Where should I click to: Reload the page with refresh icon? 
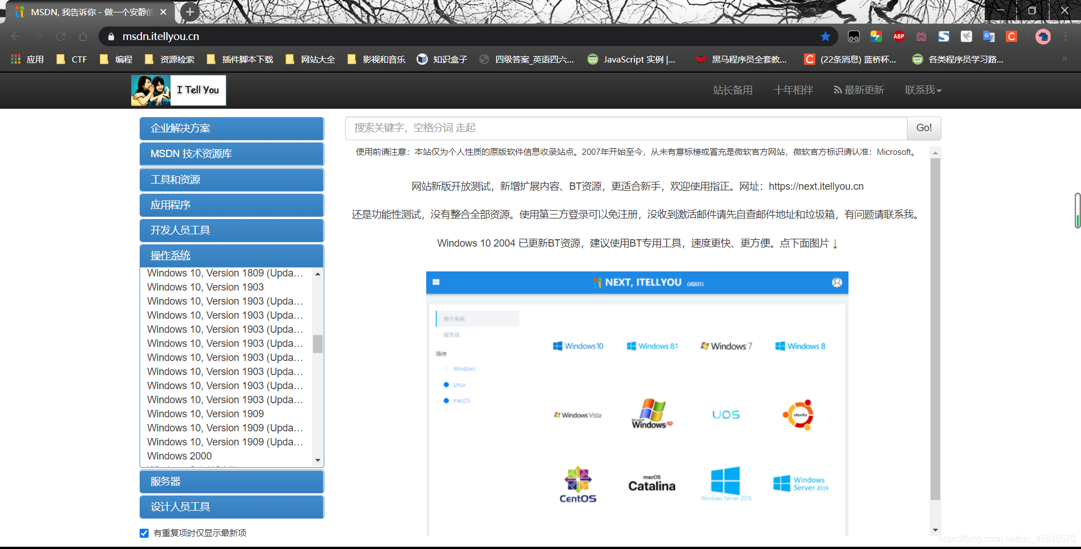[60, 37]
